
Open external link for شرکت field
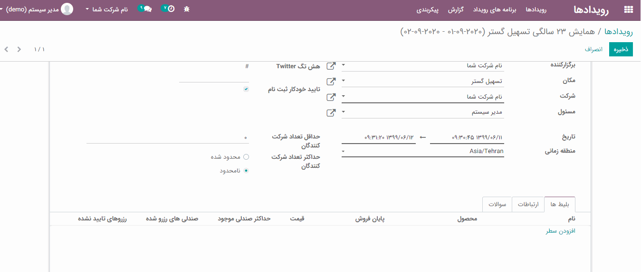click(x=331, y=97)
